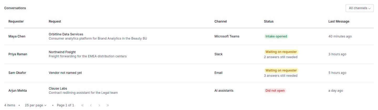Click the 40 minutes ago timestamp
This screenshot has height=110, width=378.
[340, 36]
